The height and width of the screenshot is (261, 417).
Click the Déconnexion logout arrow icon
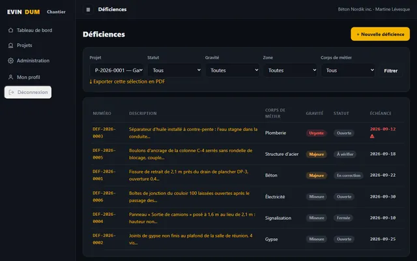12,92
